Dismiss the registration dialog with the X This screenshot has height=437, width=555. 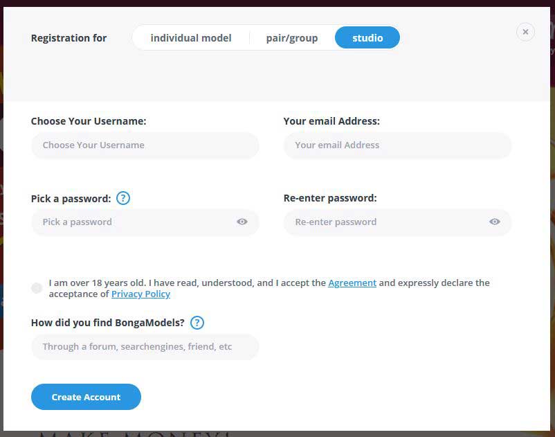525,32
